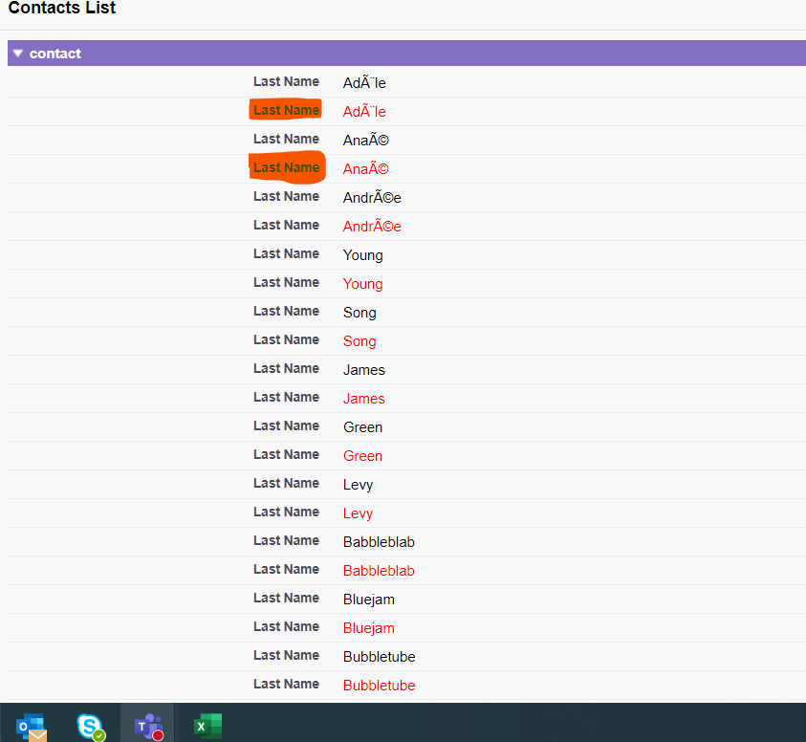Open the red AdÃ¨le last name link
This screenshot has height=742, width=806.
pyautogui.click(x=363, y=111)
